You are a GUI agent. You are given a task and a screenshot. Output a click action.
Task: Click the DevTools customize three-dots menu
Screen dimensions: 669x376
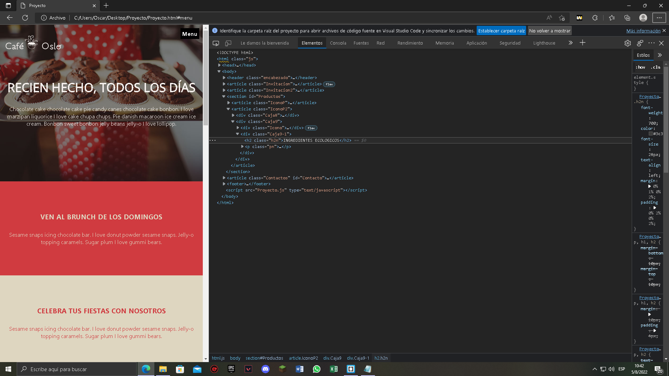coord(652,43)
